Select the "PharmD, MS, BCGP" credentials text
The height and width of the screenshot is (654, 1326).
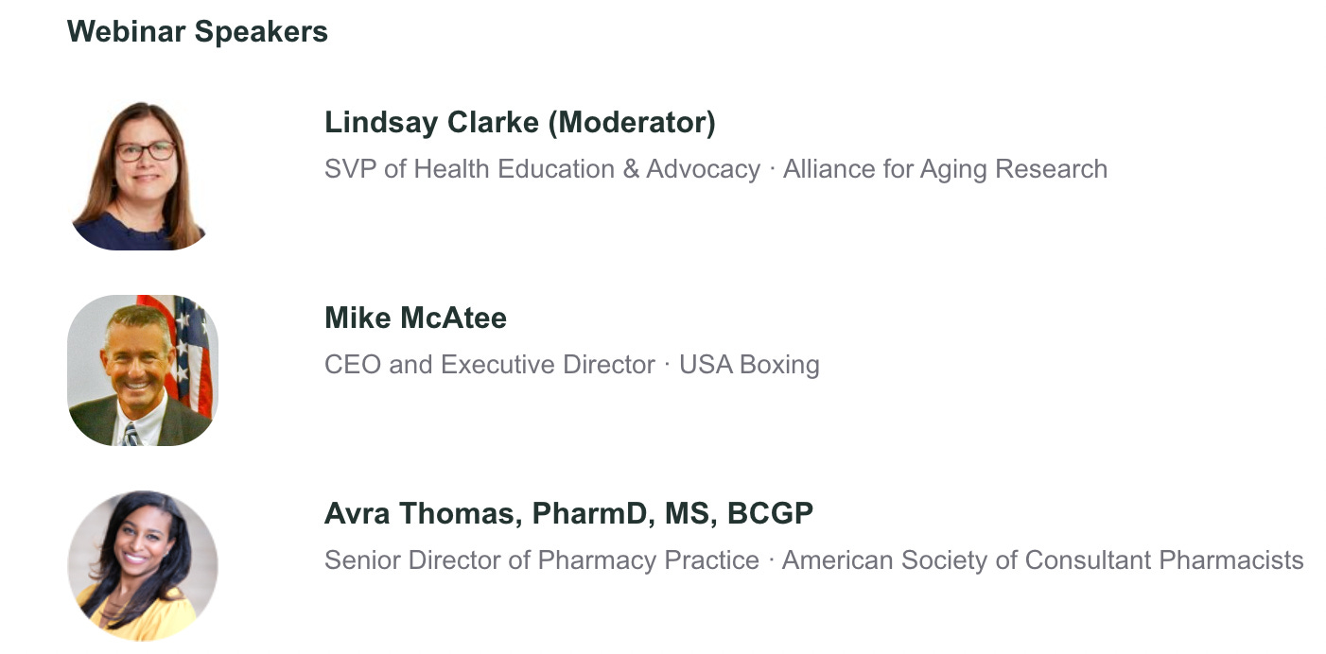pos(672,513)
